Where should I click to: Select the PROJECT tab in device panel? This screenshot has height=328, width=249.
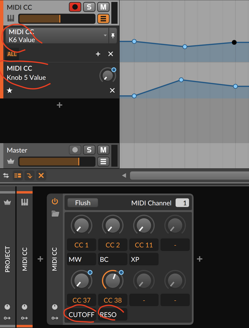[7, 259]
